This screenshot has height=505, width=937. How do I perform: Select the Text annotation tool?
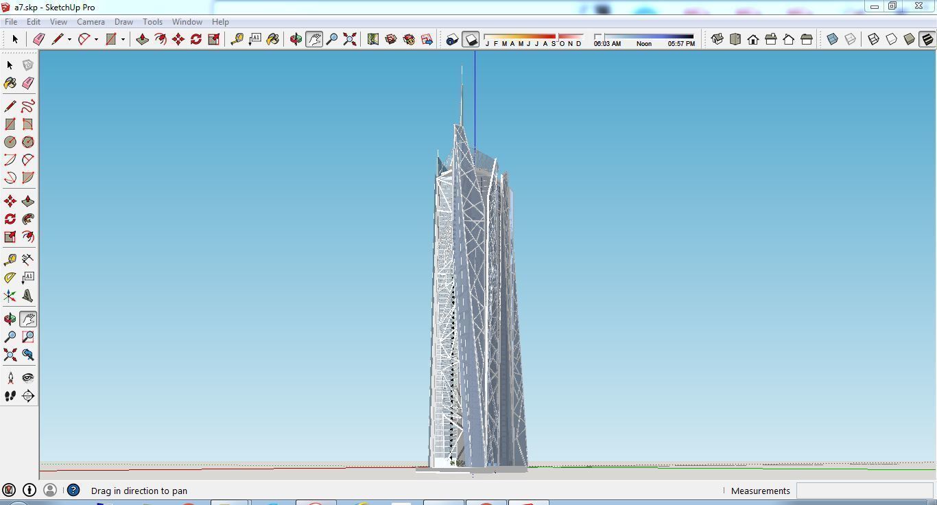tap(28, 277)
